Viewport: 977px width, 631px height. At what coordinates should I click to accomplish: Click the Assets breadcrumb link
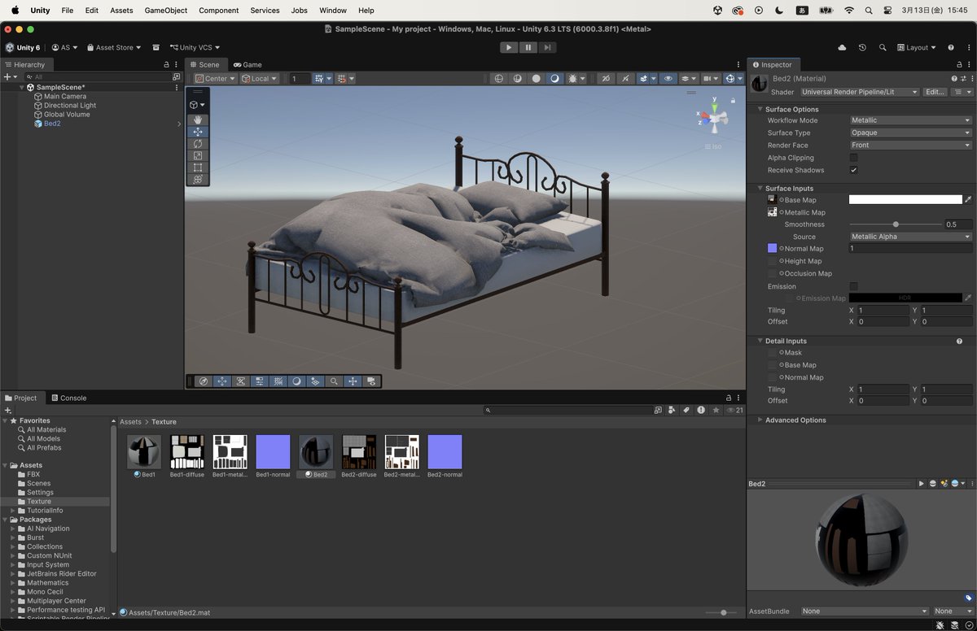[x=130, y=422]
